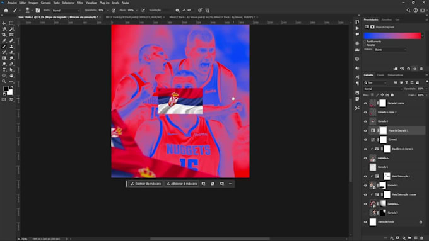Open the gradient picker dropdown arrow

423,36
